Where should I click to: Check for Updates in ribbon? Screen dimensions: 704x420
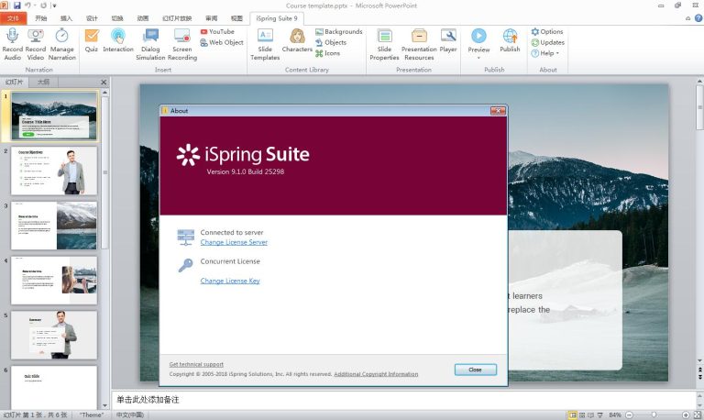click(548, 42)
